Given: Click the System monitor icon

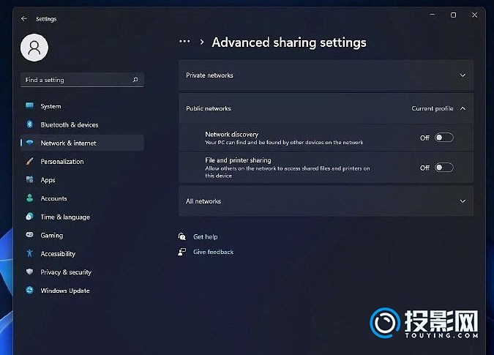Looking at the screenshot, I should (x=29, y=105).
